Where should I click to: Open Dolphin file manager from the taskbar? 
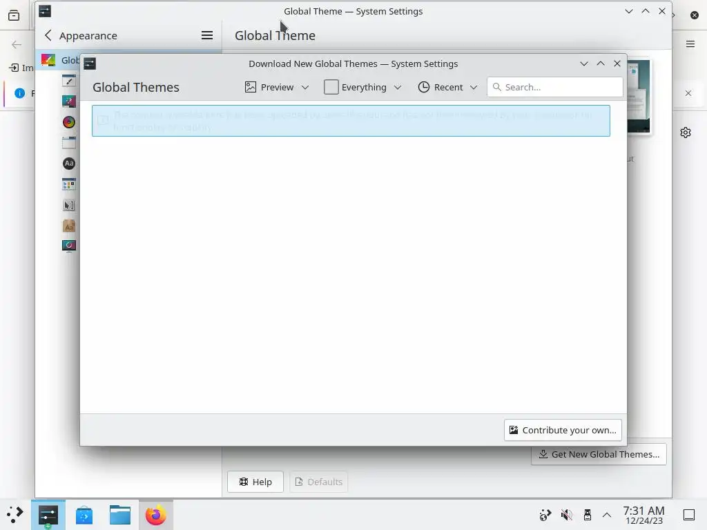(x=120, y=515)
